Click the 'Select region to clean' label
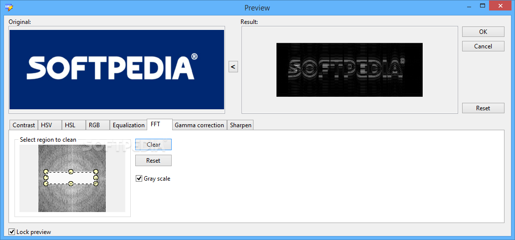This screenshot has width=515, height=240. click(48, 140)
